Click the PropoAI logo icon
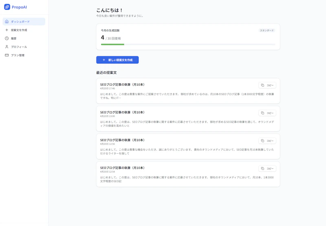This screenshot has width=326, height=226. point(7,7)
